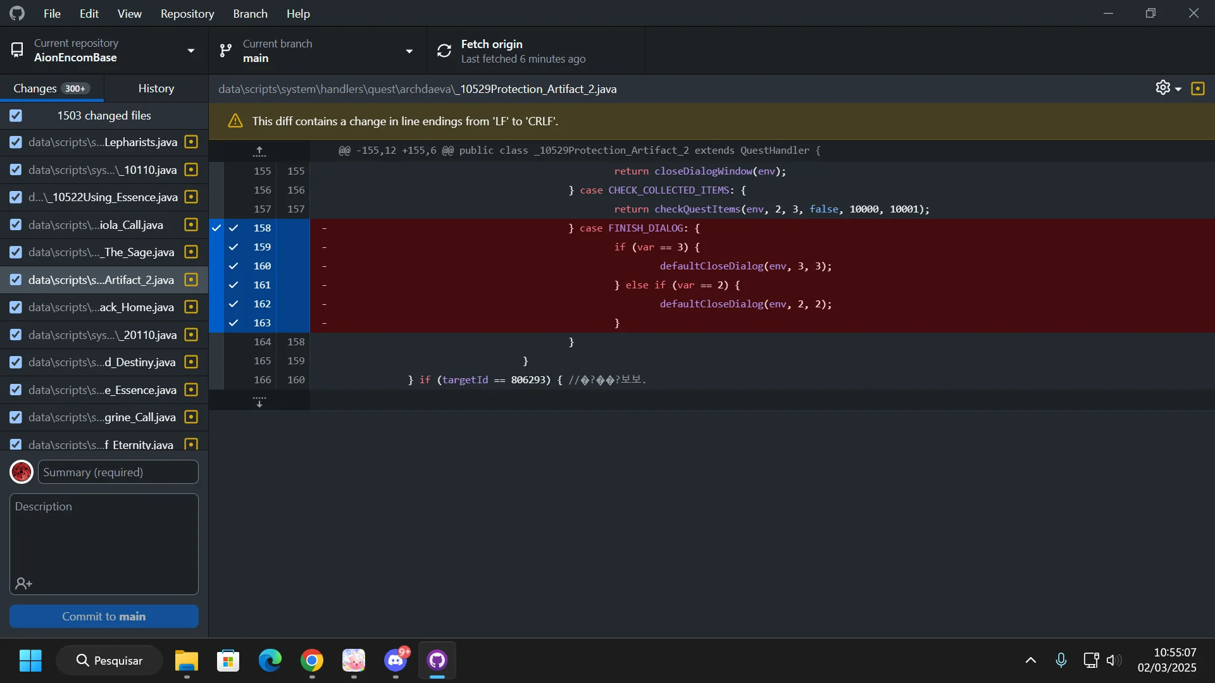Click the Fetch origin sync icon
The height and width of the screenshot is (683, 1215).
coord(444,51)
